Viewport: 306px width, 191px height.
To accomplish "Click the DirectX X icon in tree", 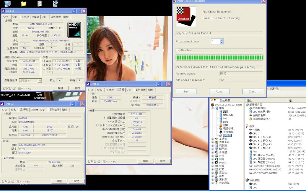I will click(216, 162).
